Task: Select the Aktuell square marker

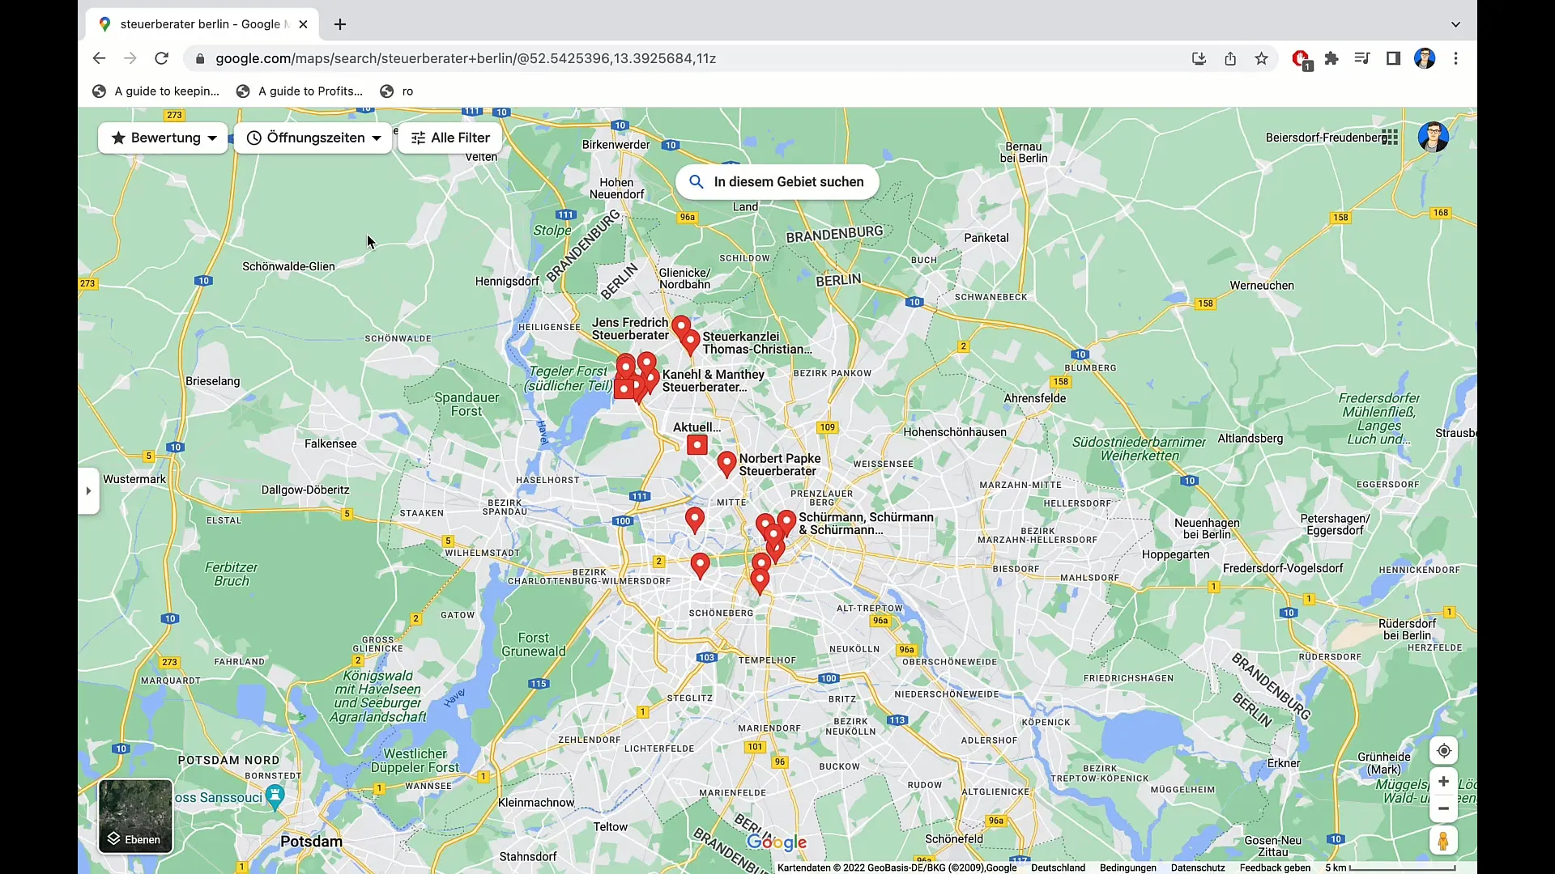Action: click(x=697, y=444)
